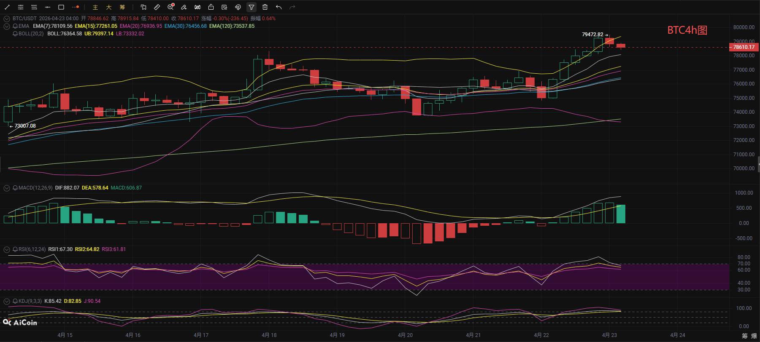Click the trash icon to delete drawings
760x342 pixels.
point(265,7)
